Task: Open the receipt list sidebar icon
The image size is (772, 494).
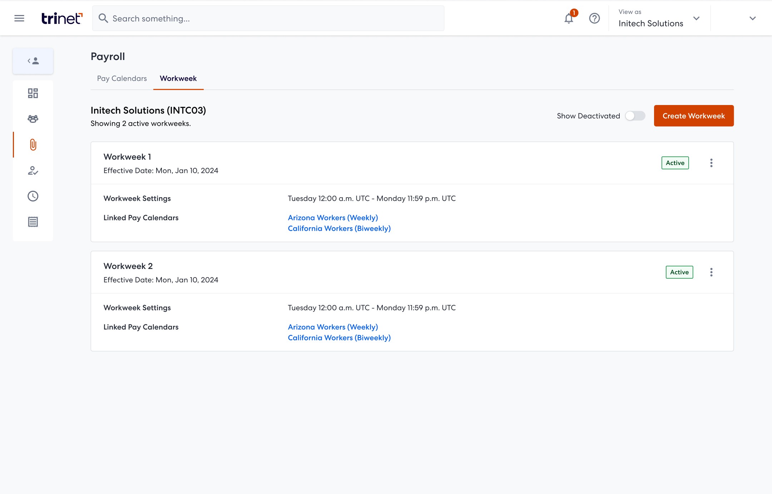Action: click(x=33, y=222)
